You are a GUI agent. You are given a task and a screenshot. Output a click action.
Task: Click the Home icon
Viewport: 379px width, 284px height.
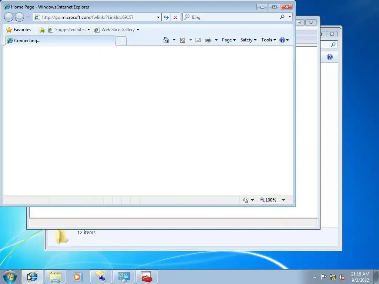[166, 40]
